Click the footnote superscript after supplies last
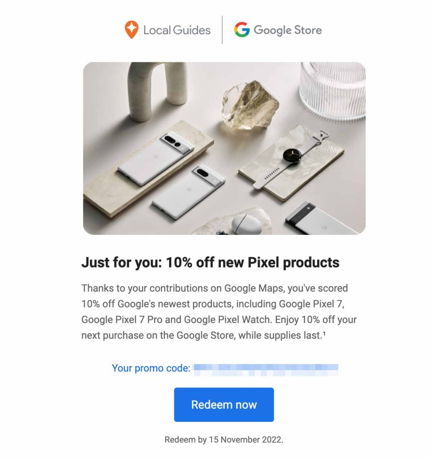The image size is (431, 459). click(324, 333)
